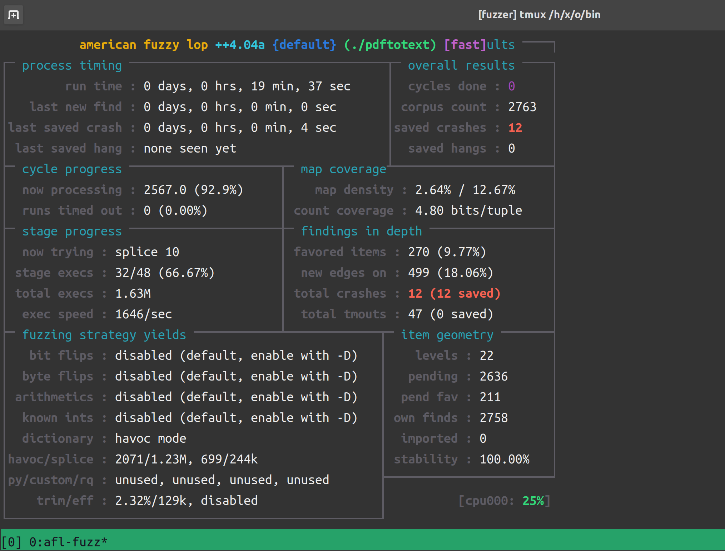Click the run time value
The image size is (725, 551).
(247, 86)
